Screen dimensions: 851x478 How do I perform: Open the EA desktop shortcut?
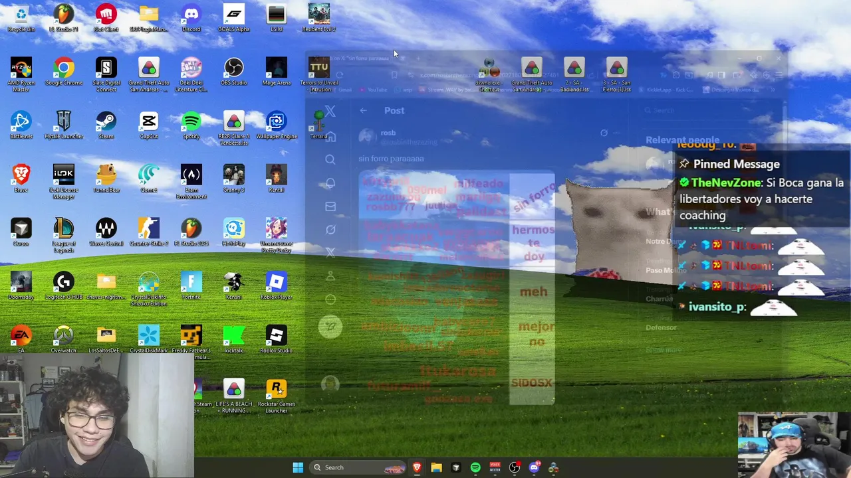pyautogui.click(x=21, y=340)
